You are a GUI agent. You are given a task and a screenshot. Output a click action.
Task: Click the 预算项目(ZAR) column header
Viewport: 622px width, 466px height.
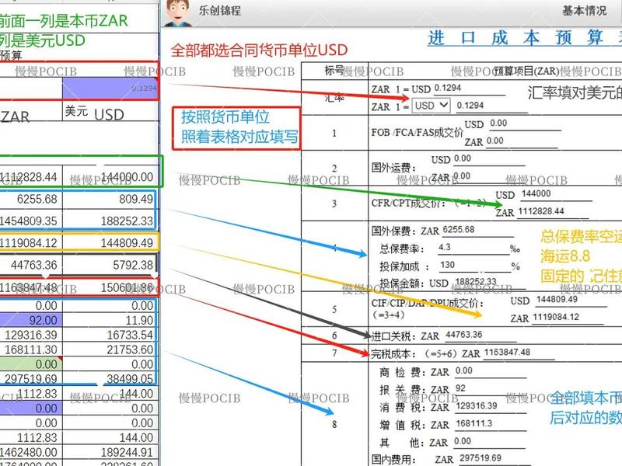point(526,71)
